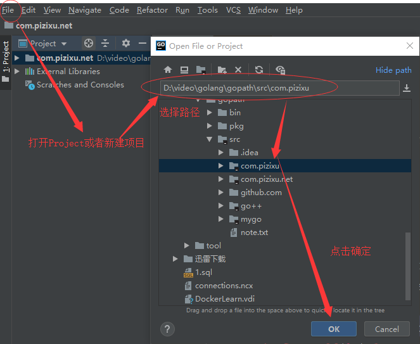
Task: Select the go++ folder row
Action: click(x=285, y=206)
